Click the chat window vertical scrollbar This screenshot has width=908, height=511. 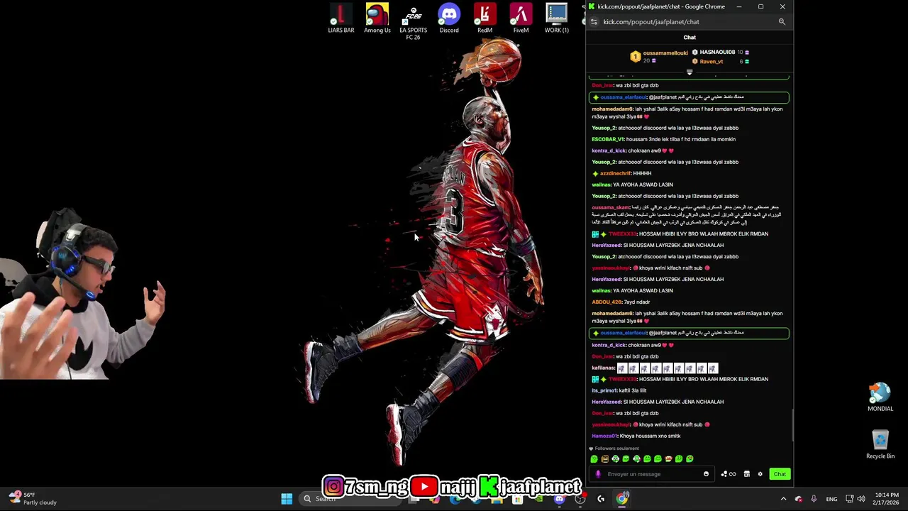click(792, 424)
